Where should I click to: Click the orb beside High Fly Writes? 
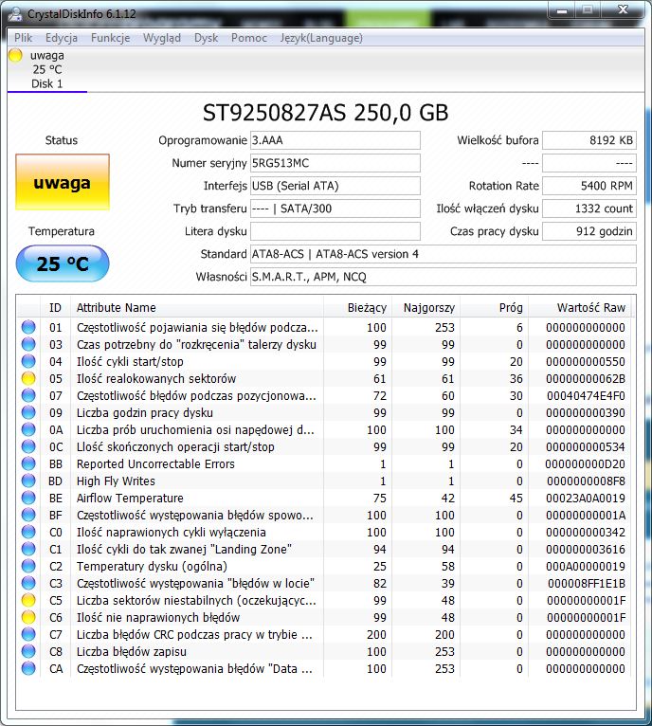click(x=28, y=481)
